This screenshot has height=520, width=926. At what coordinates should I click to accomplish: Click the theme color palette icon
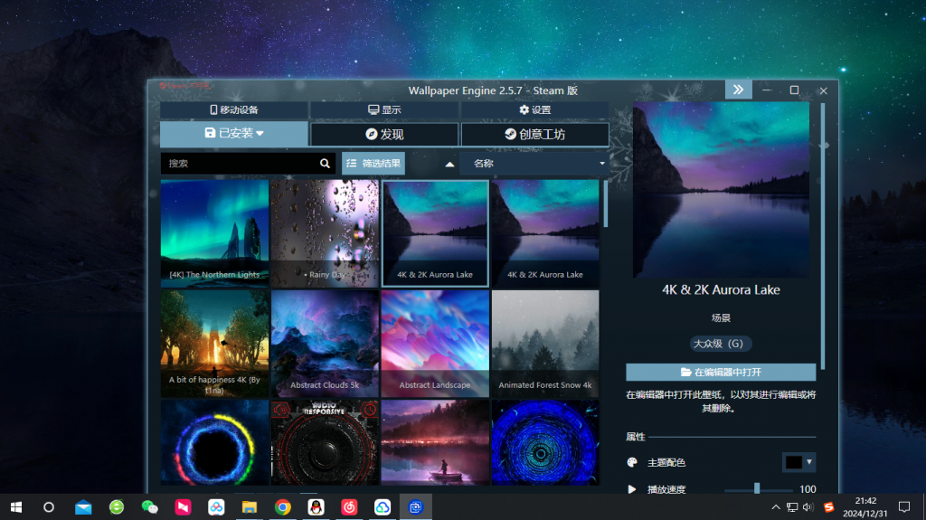632,462
